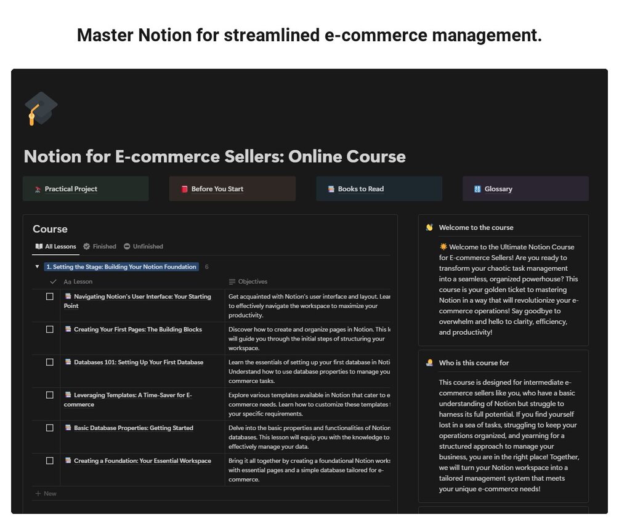This screenshot has height=525, width=619.
Task: Click the Lesson column header
Action: (x=78, y=282)
